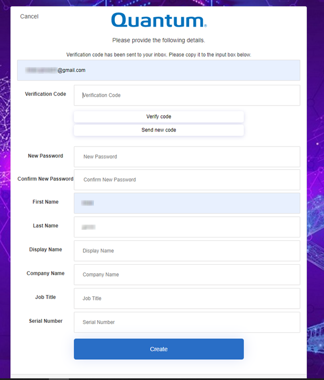324x380 pixels.
Task: Click the bold Serial Number label
Action: pyautogui.click(x=46, y=321)
